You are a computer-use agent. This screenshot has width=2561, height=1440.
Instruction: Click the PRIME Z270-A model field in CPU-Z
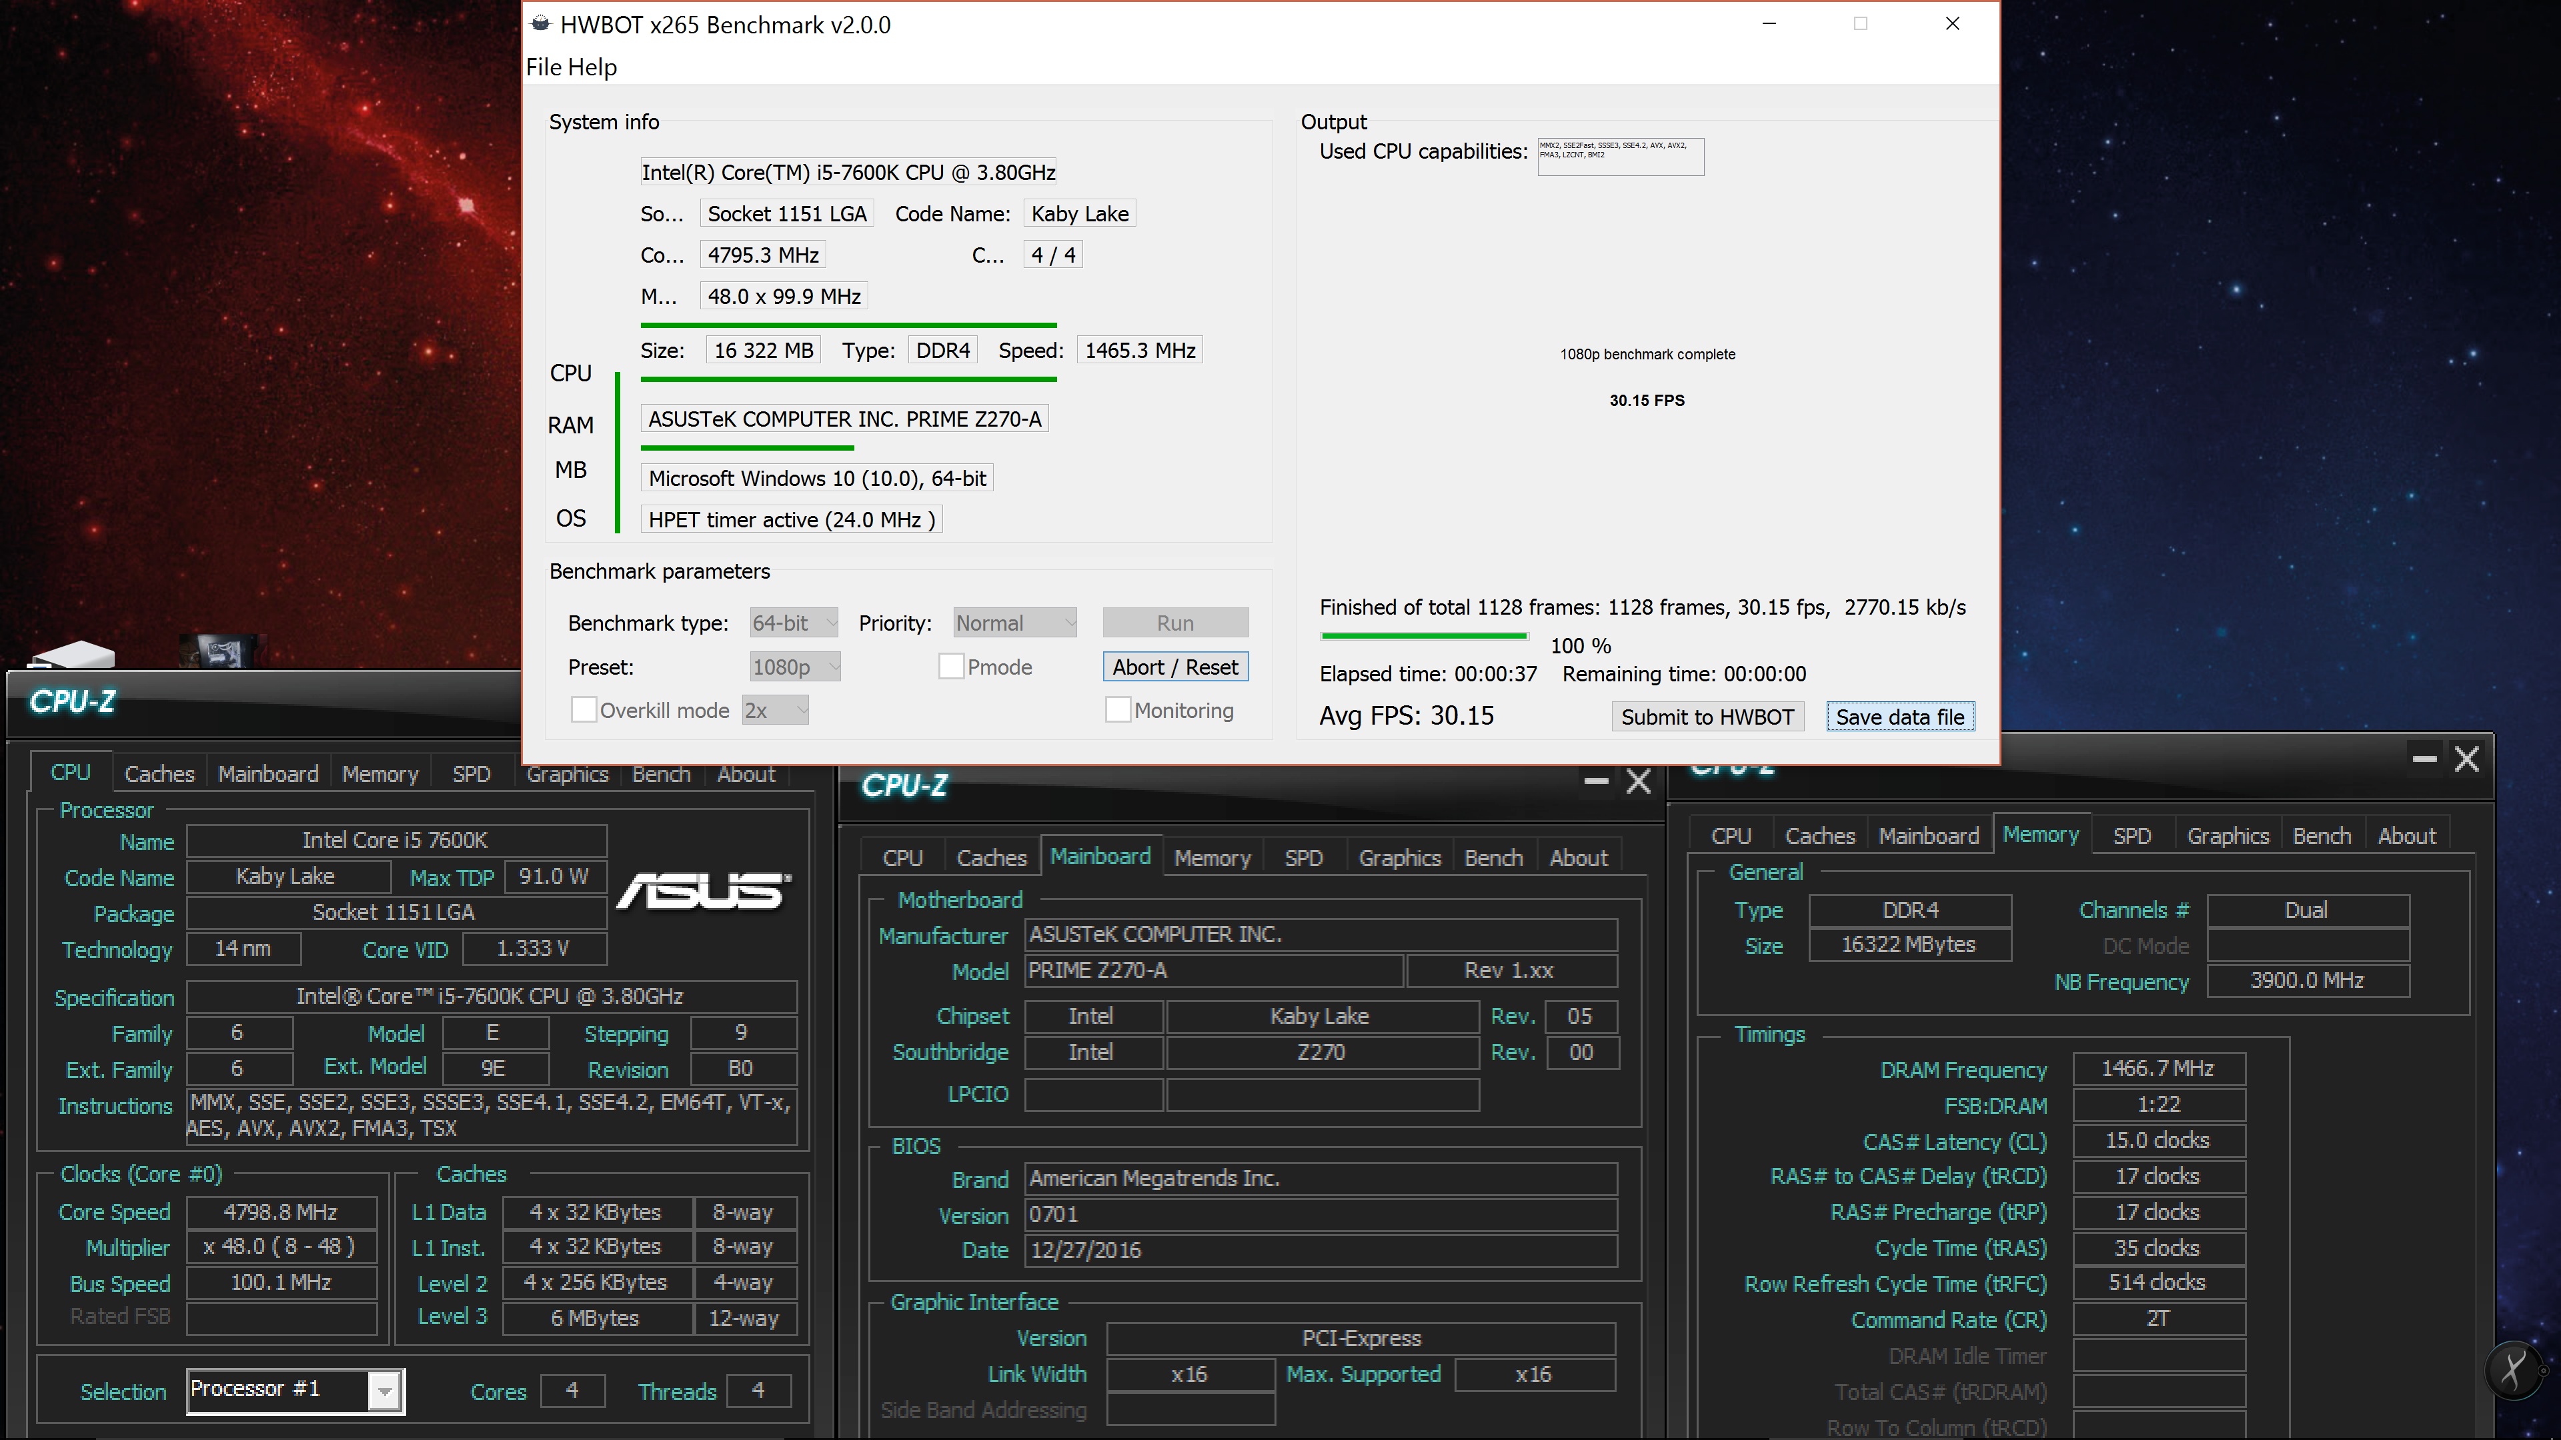(1213, 971)
